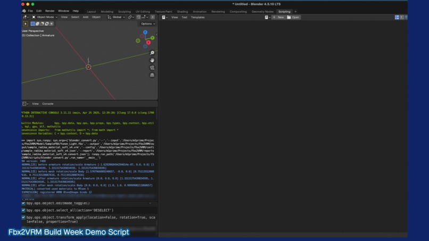Choose the Invert selection mode icon

click(x=47, y=24)
